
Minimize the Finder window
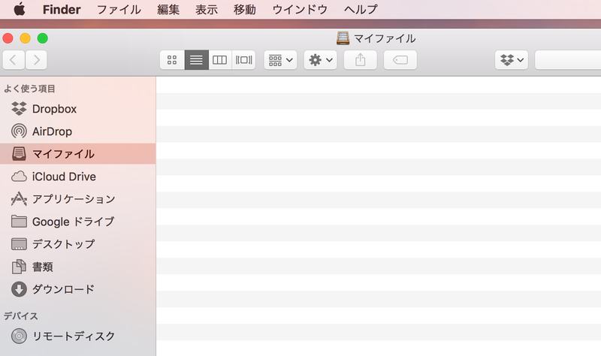26,38
